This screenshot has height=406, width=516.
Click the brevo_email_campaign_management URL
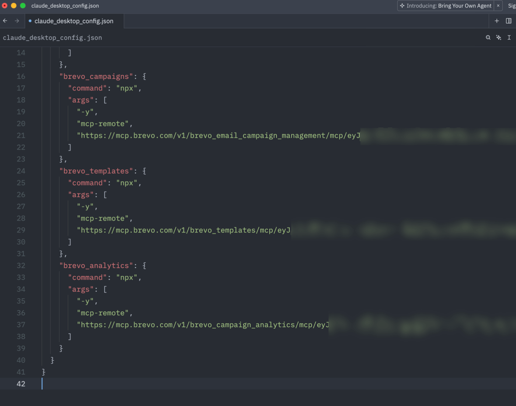tap(219, 136)
